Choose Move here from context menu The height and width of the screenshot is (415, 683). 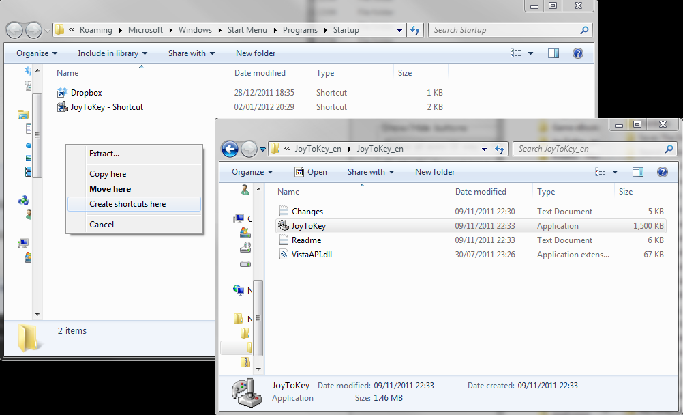click(x=134, y=189)
